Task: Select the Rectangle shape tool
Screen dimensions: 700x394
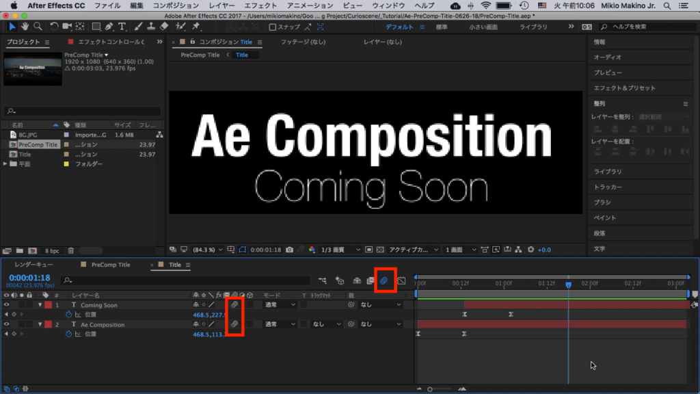Action: pyautogui.click(x=96, y=27)
